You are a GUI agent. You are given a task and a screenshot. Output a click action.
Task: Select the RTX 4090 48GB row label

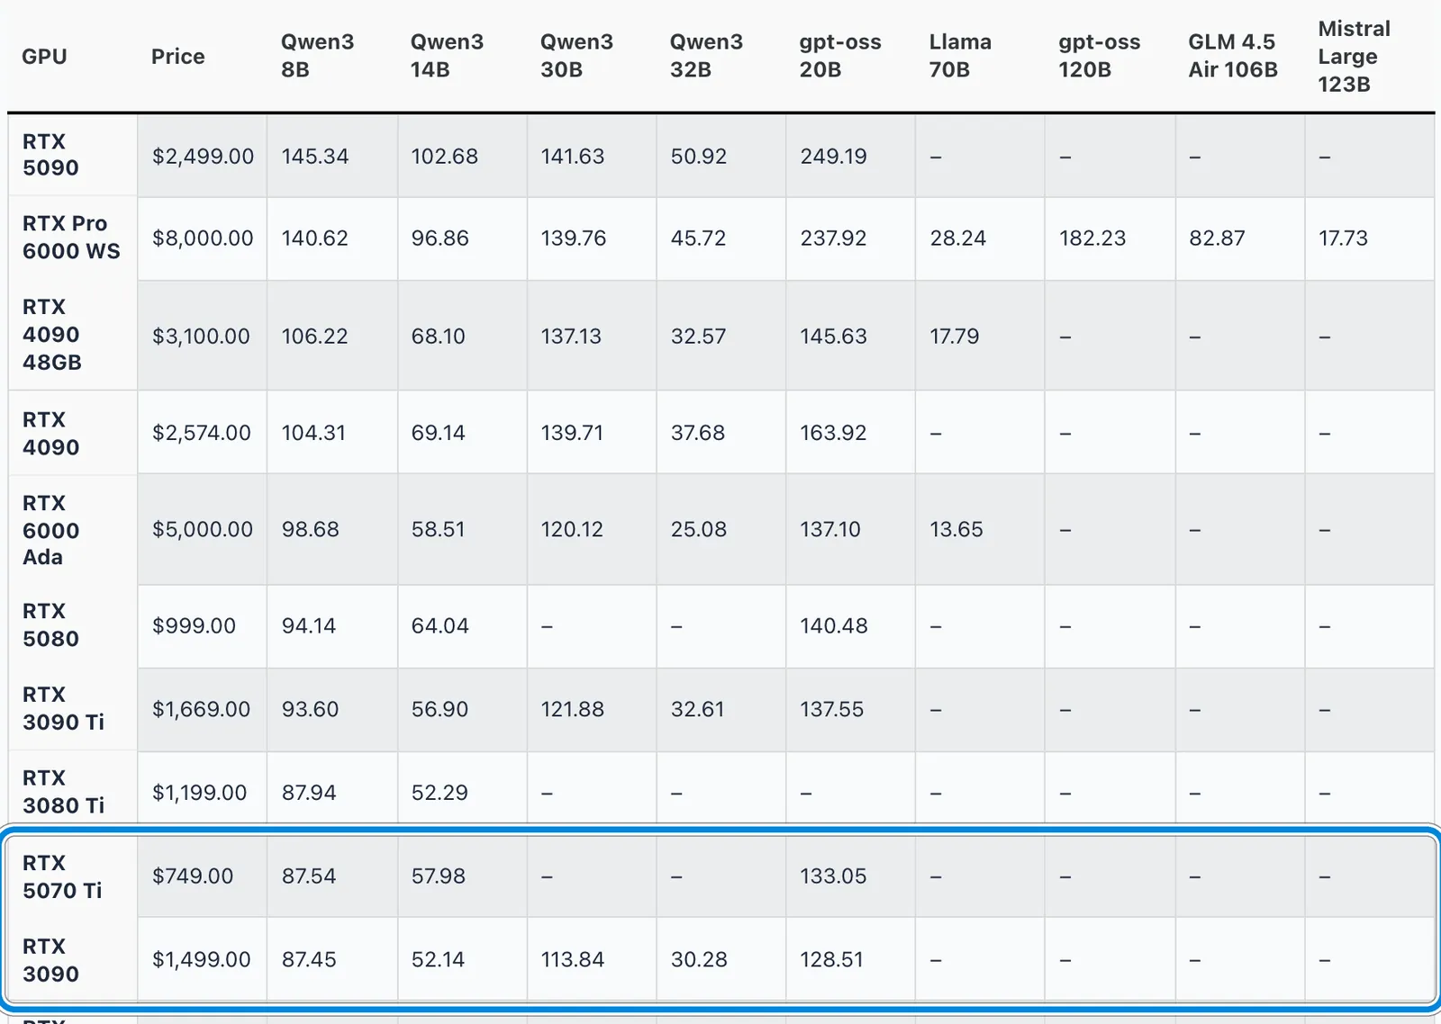[52, 335]
